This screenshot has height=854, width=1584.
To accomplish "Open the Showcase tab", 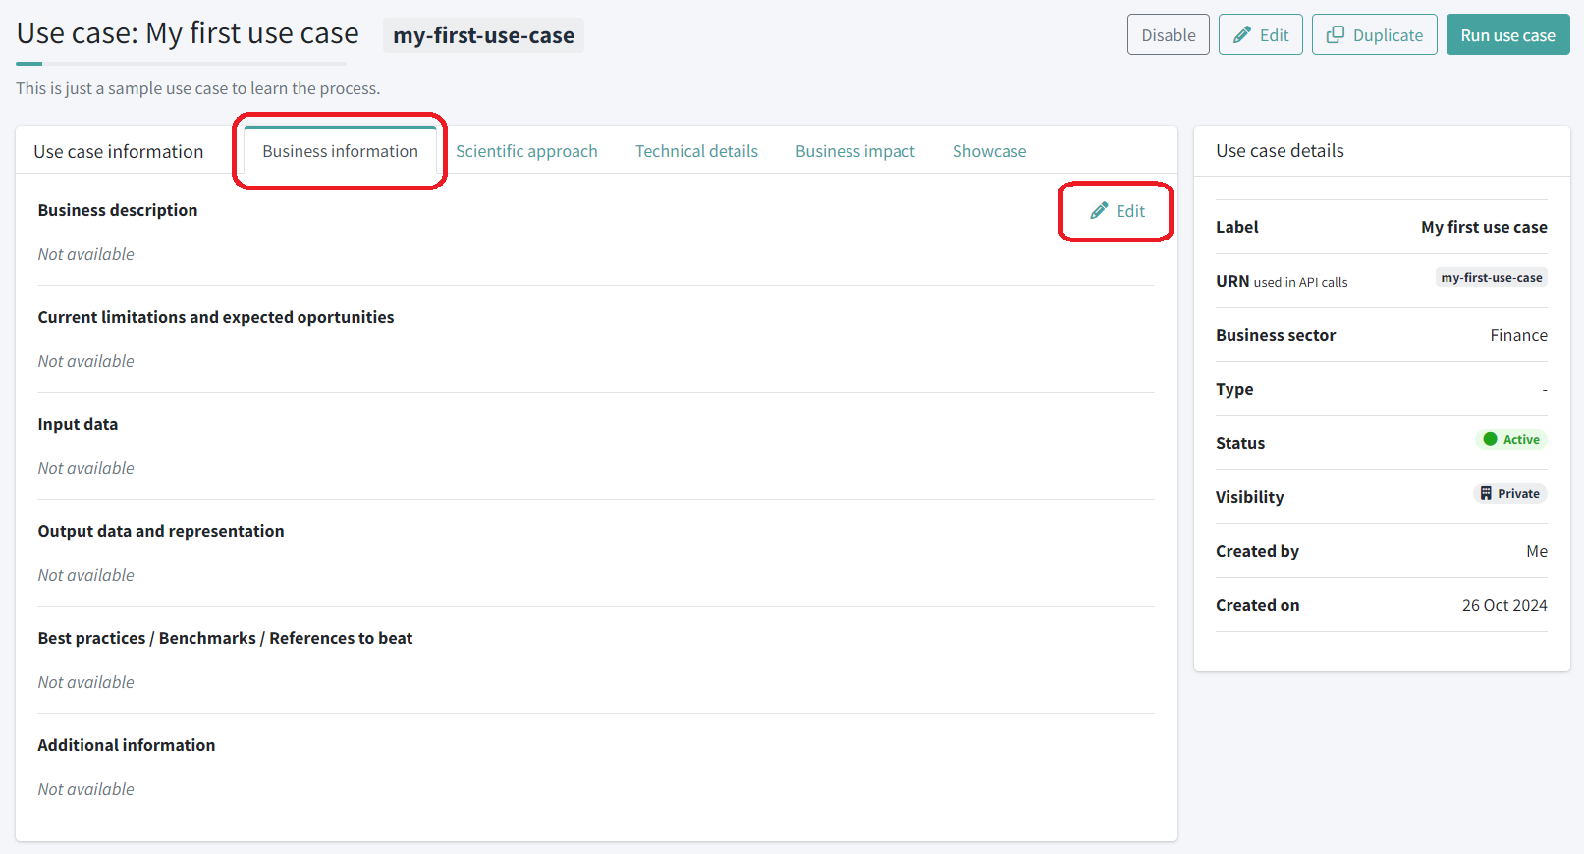I will coord(989,151).
